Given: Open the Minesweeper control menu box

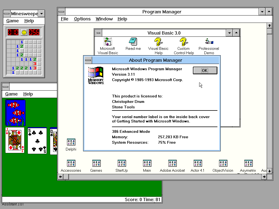Looking at the screenshot, I should pyautogui.click(x=7, y=14).
